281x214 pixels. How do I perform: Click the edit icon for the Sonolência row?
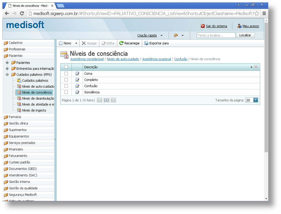[77, 92]
